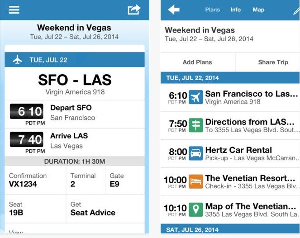
Task: Tap the blue car rental icon
Action: (x=196, y=153)
